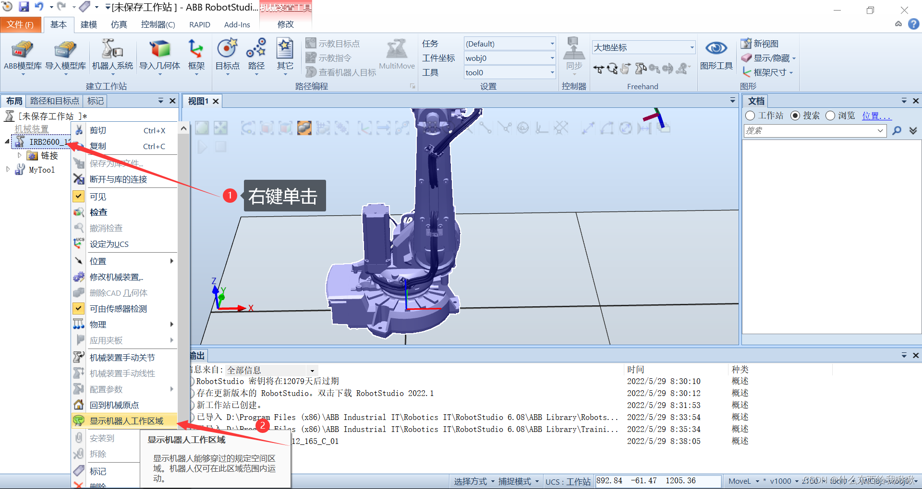Switch to the 仿真 ribbon tab
Viewport: 922px width, 489px height.
tap(119, 24)
